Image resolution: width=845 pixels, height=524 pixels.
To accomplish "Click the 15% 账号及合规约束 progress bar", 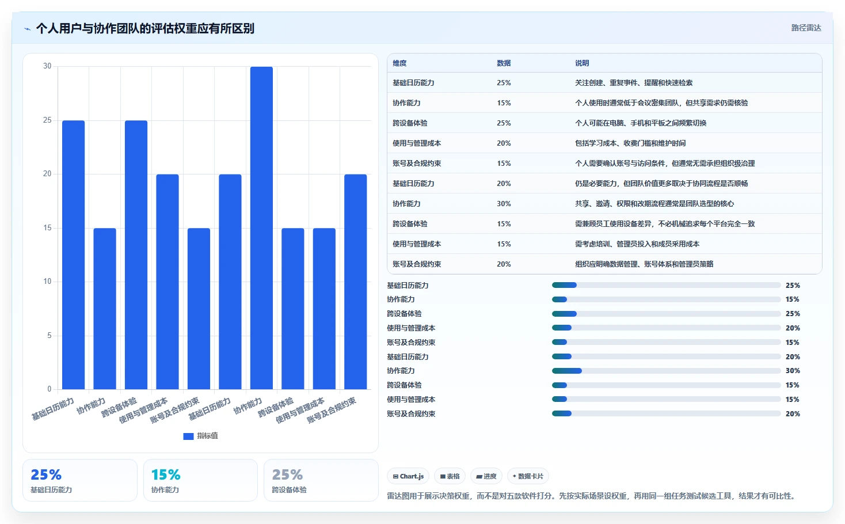I will [x=666, y=342].
